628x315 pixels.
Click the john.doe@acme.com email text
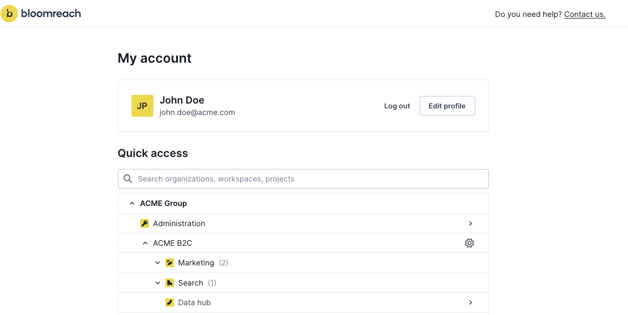197,112
